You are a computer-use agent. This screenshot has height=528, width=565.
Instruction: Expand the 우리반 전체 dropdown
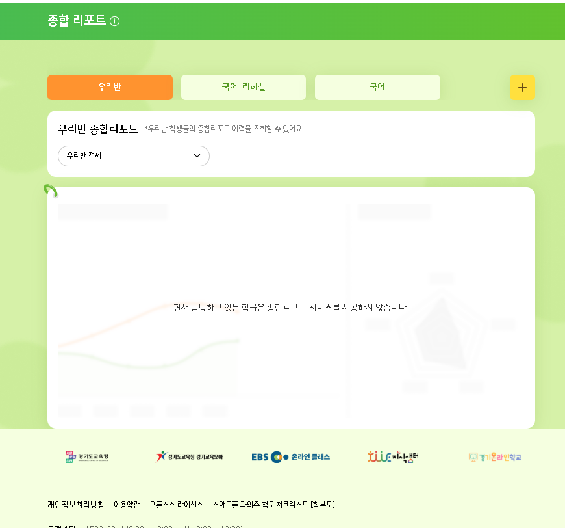133,156
